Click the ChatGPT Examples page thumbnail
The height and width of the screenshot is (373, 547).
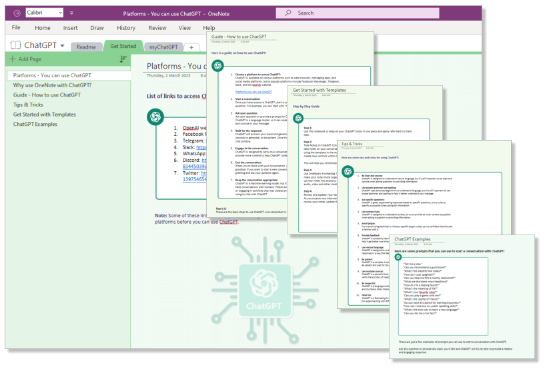(x=462, y=296)
